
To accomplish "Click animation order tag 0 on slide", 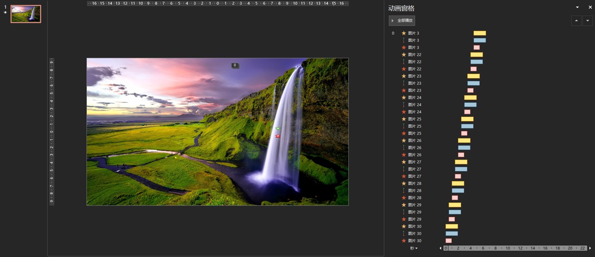I will coord(235,65).
